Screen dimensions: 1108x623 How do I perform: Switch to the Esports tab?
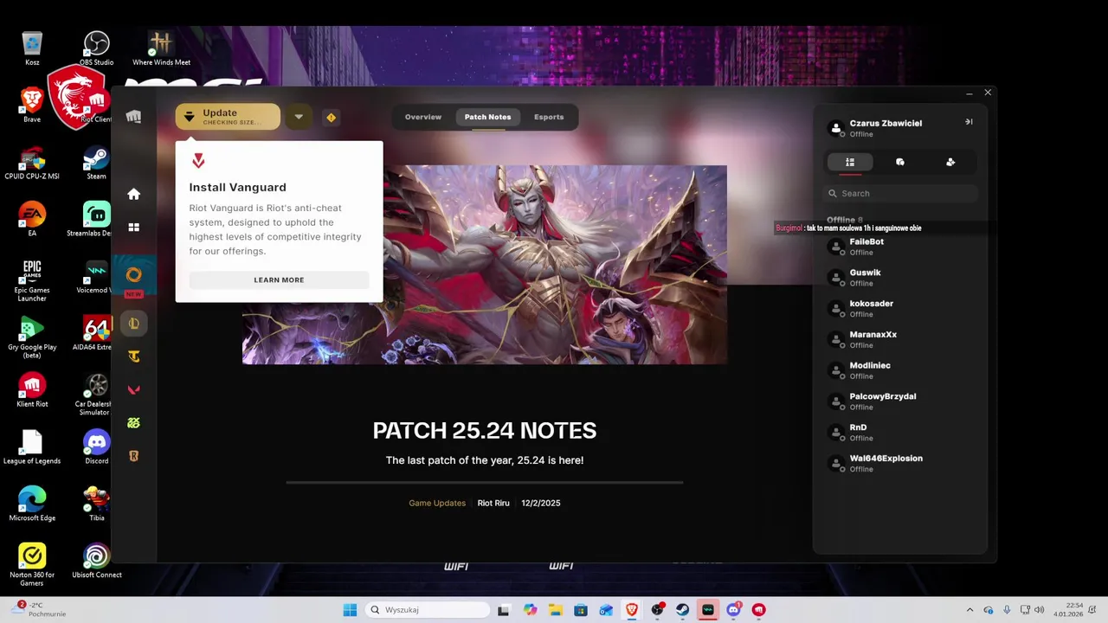pos(549,117)
